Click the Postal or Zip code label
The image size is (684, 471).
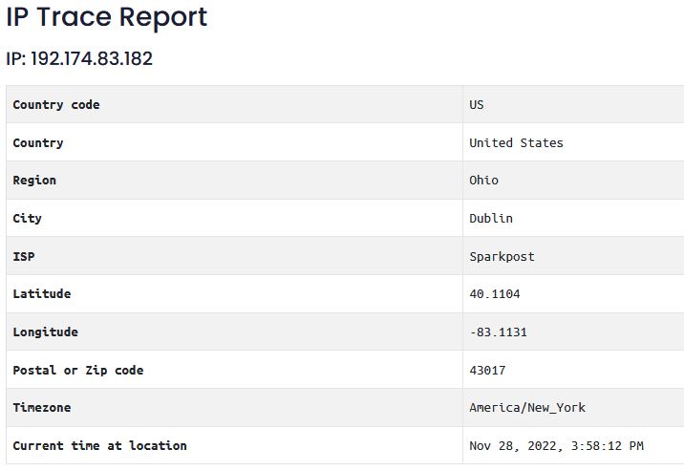tap(78, 371)
